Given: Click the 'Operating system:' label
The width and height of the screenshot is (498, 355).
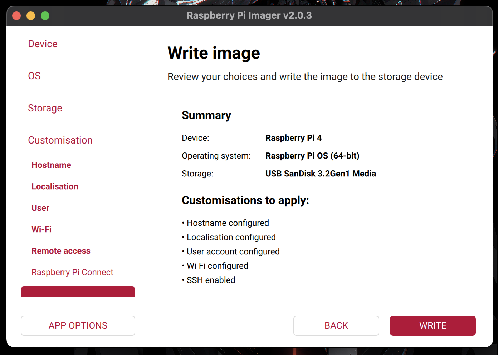Looking at the screenshot, I should click(216, 156).
